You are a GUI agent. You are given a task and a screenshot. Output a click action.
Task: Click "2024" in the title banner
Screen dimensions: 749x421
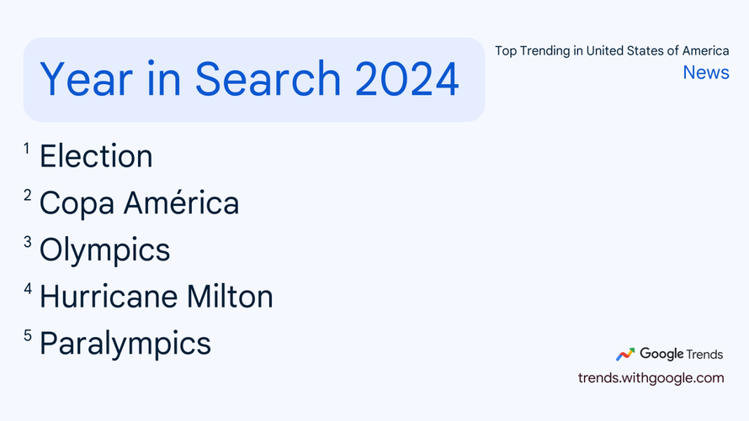(x=406, y=80)
